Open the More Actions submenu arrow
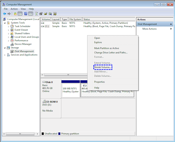Viewport: 175px width, 142px height. pos(171,29)
